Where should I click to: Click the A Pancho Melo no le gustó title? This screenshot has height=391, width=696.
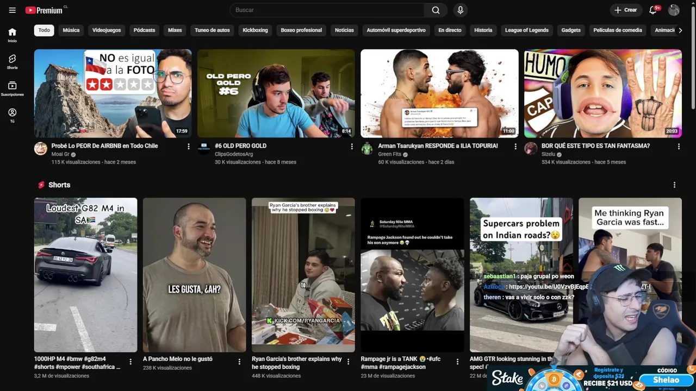coord(178,359)
